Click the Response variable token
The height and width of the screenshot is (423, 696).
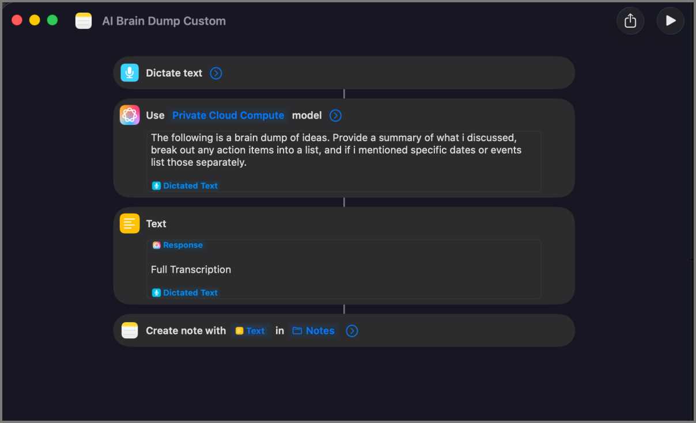coord(177,245)
